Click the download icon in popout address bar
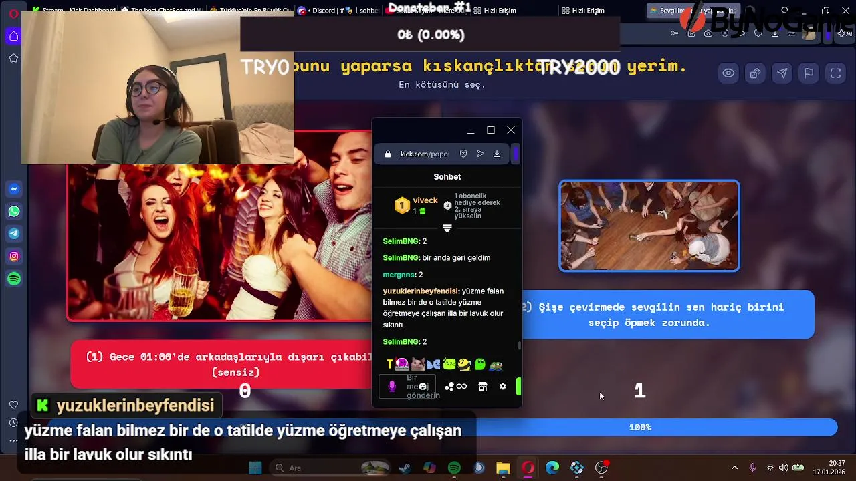856x481 pixels. coord(497,154)
